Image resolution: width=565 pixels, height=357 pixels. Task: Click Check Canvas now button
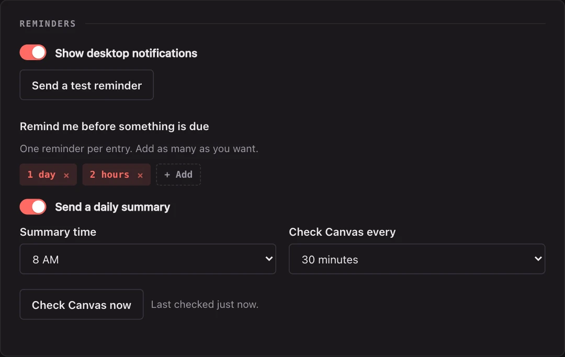(82, 304)
